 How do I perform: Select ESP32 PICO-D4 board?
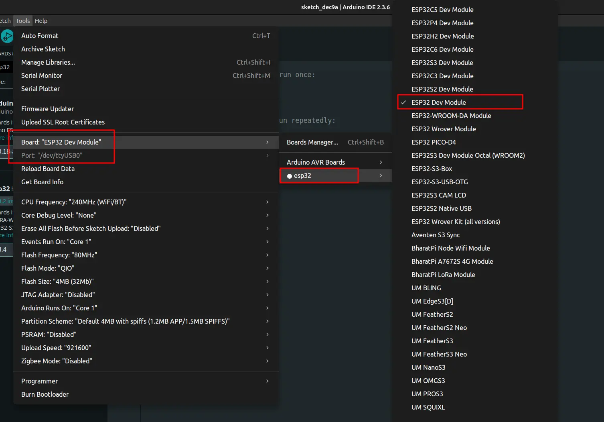[x=475, y=142]
